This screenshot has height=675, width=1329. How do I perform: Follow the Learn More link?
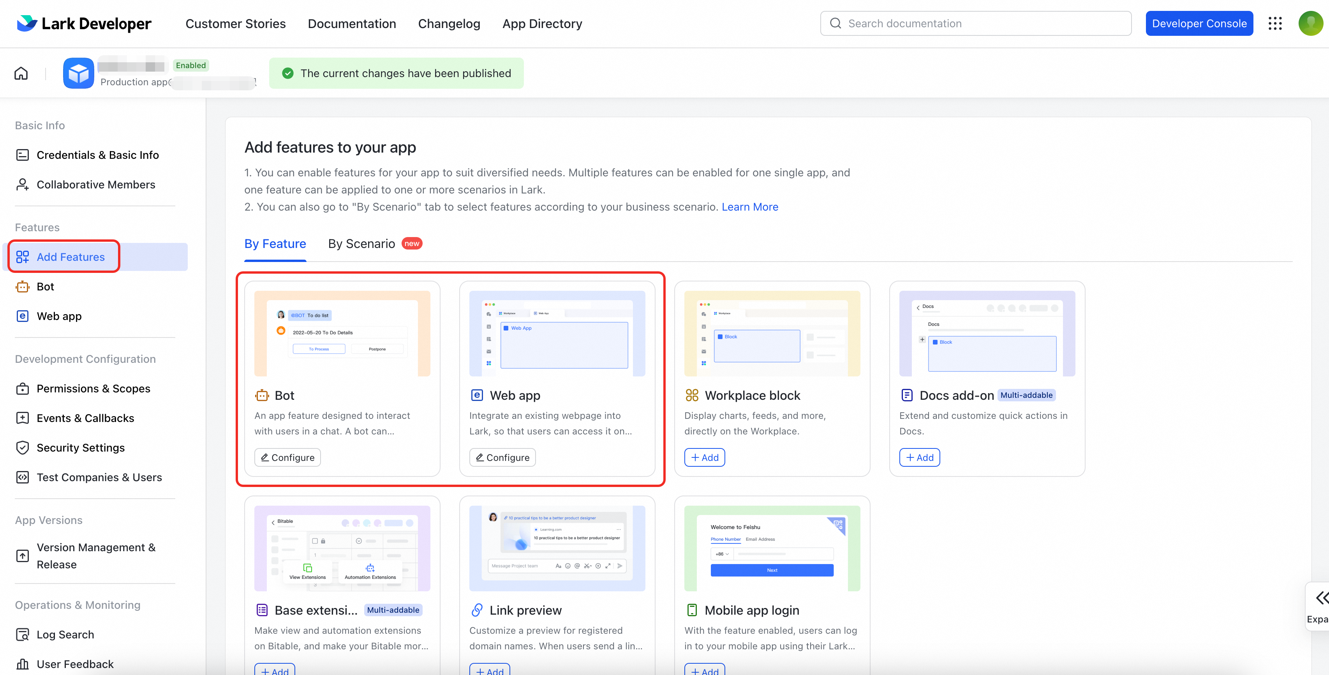[x=750, y=207]
